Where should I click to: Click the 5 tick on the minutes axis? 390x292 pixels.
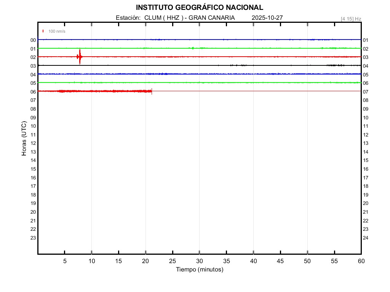coord(65,261)
